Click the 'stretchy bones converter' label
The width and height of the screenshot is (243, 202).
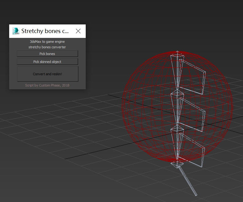pyautogui.click(x=47, y=47)
